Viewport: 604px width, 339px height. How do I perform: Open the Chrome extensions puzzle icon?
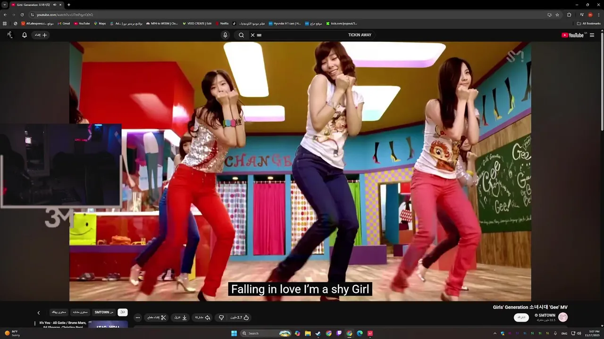pos(569,15)
